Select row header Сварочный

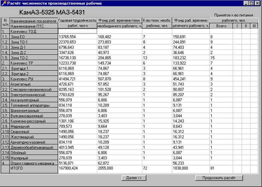34,132
